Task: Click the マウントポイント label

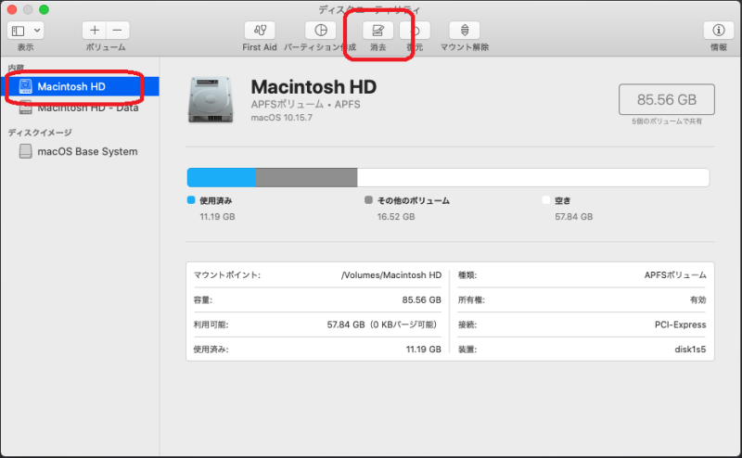Action: pos(227,275)
